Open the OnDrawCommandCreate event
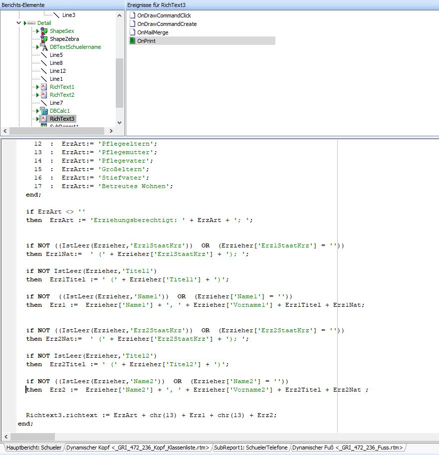The width and height of the screenshot is (439, 455). (x=167, y=24)
